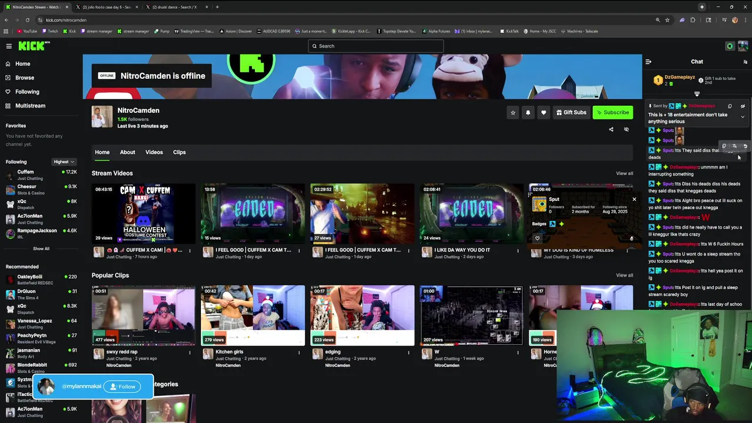Expand the gift leaderboard chevron

pos(697,94)
